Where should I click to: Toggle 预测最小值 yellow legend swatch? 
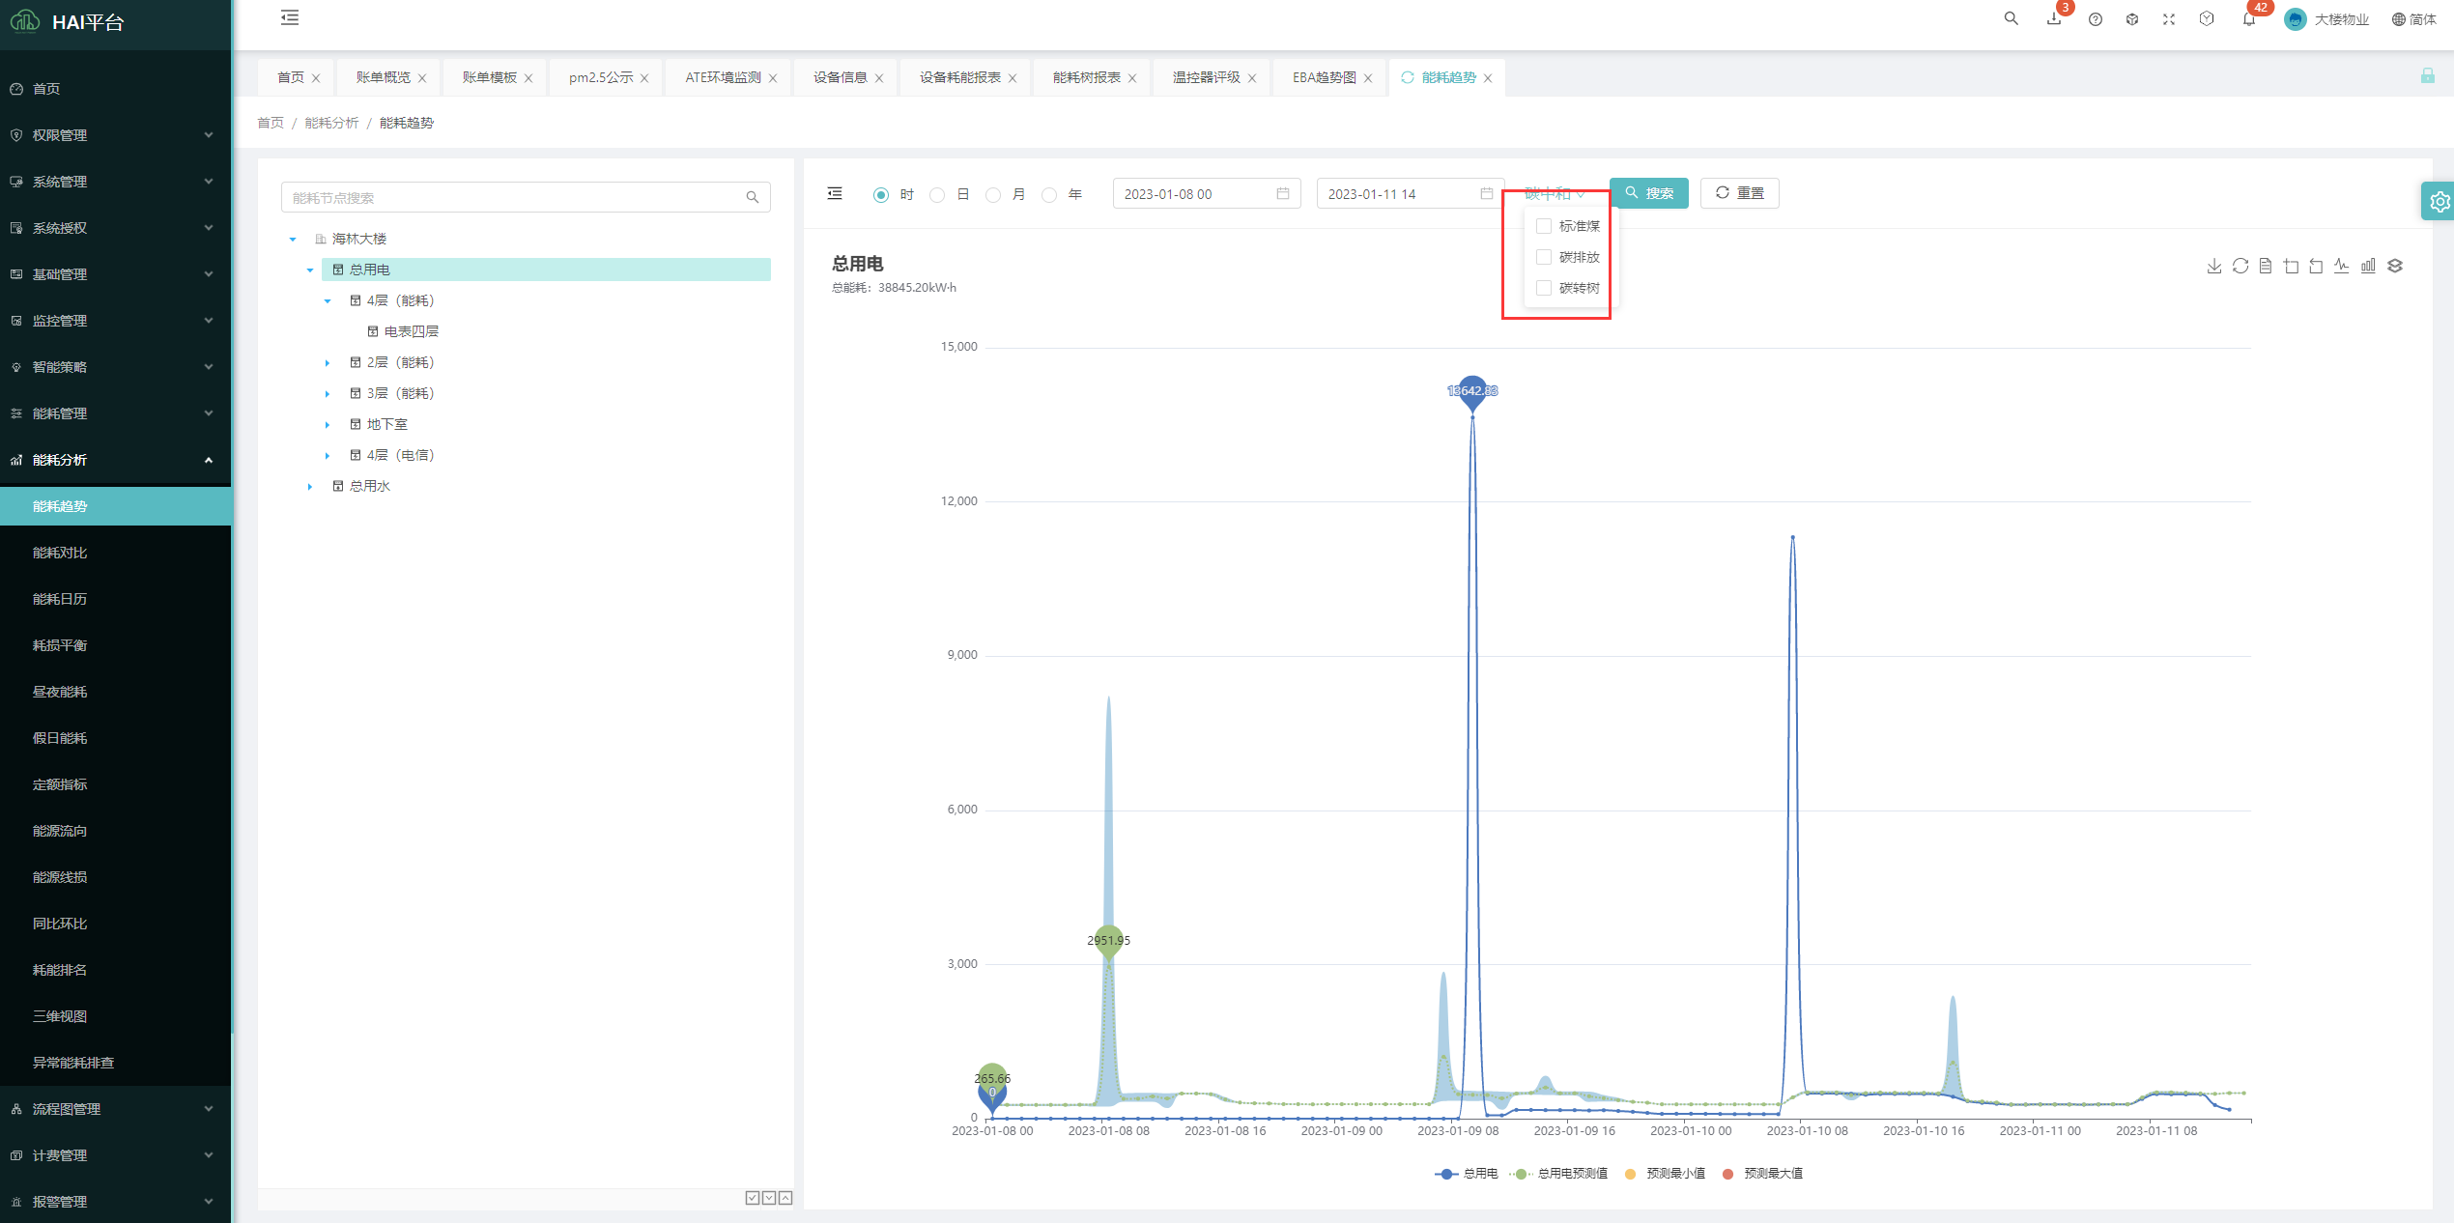coord(1630,1174)
